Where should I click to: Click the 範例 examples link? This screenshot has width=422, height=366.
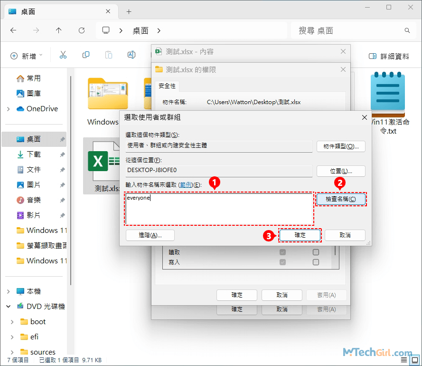(185, 184)
